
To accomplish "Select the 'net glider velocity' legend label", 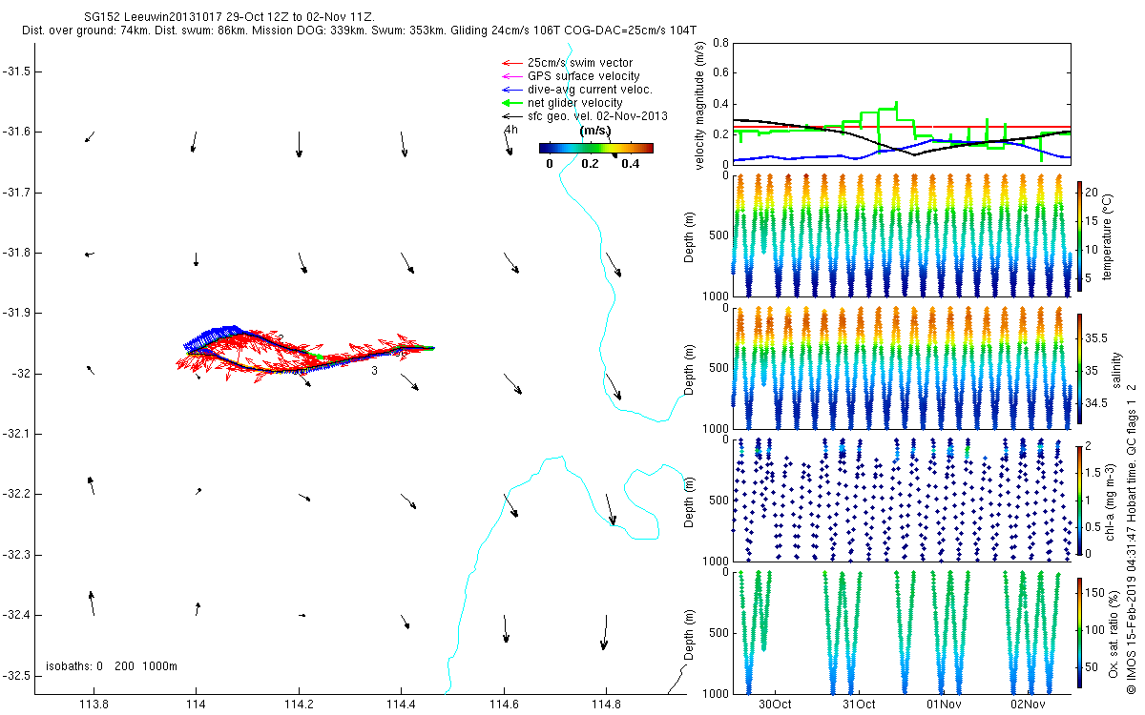I will click(575, 103).
